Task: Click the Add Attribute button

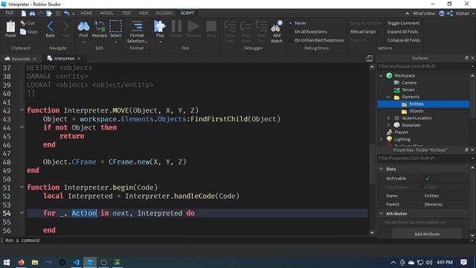Action: (x=427, y=234)
